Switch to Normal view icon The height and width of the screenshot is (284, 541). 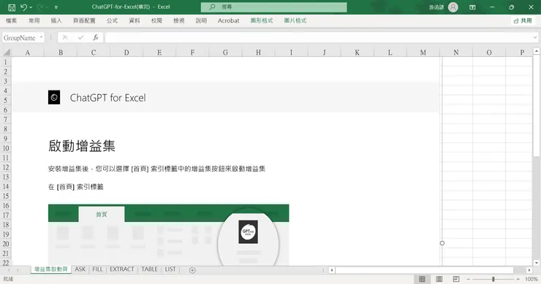tap(422, 279)
